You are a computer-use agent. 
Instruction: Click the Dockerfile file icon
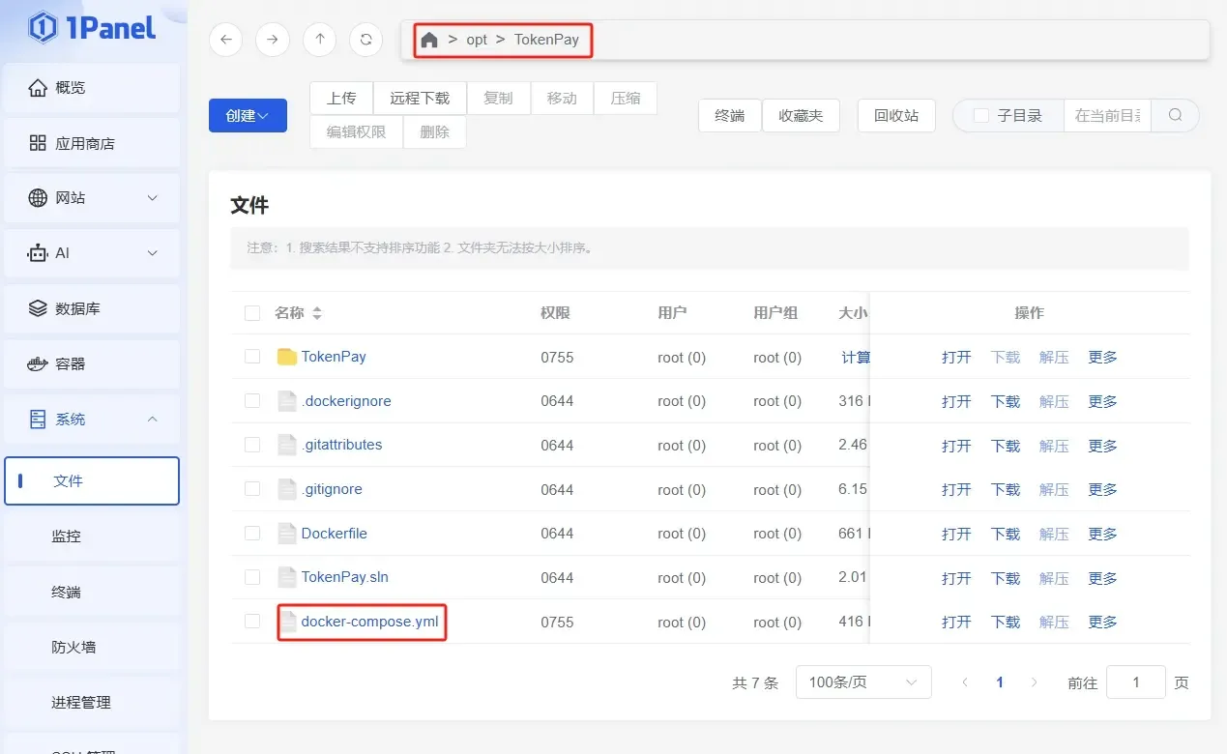[286, 534]
